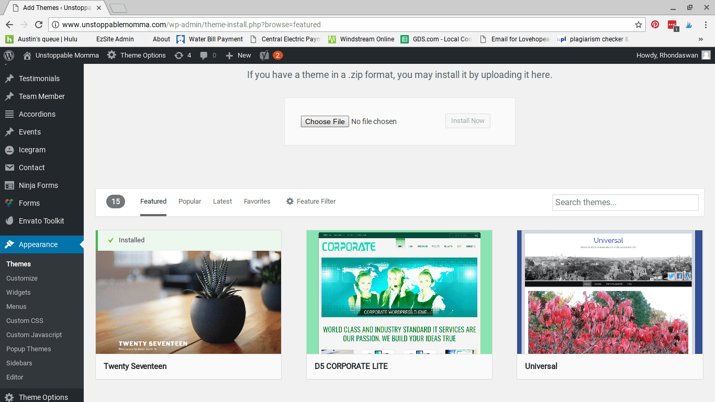
Task: Open Customize submenu item
Action: point(22,278)
